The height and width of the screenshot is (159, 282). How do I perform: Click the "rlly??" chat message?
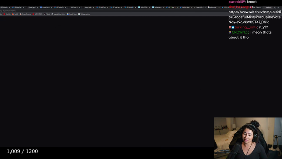(263, 27)
